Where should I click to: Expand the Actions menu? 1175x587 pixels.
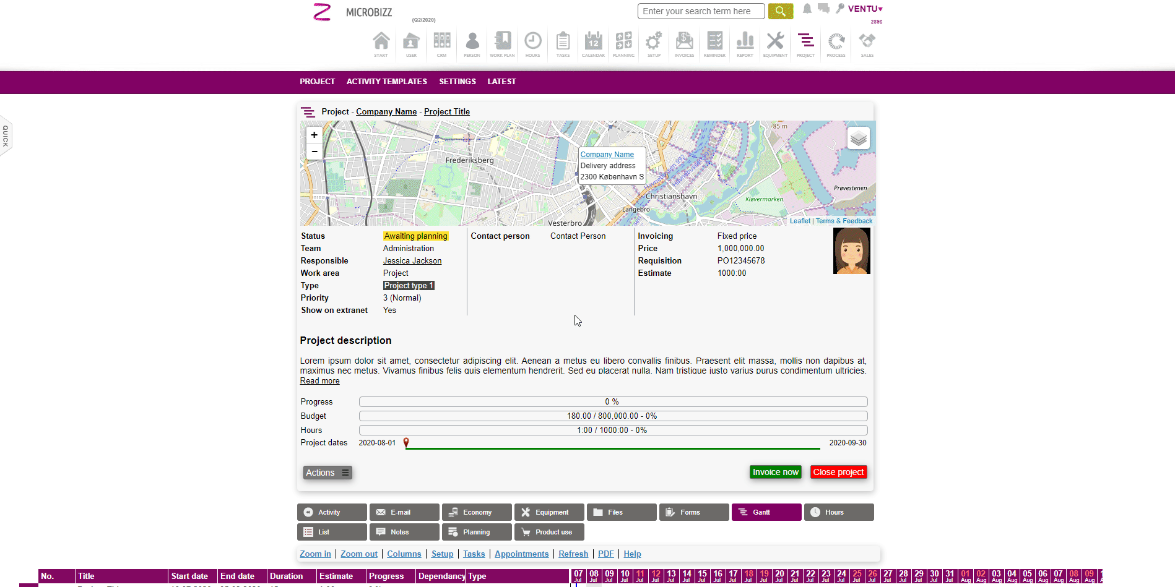click(327, 473)
